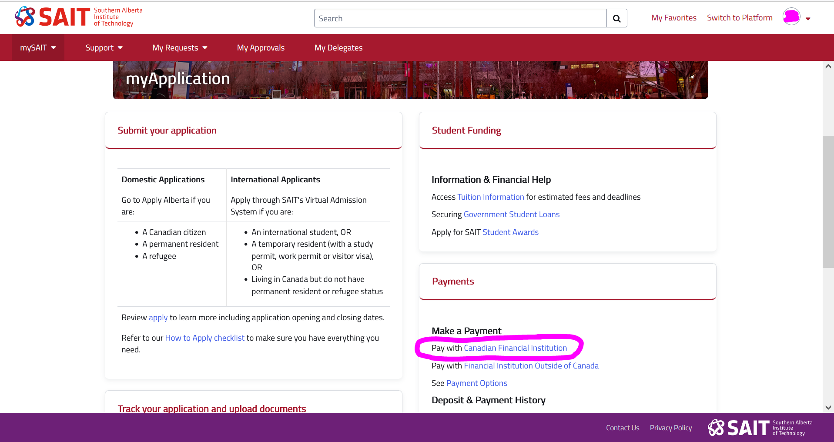This screenshot has width=834, height=442.
Task: Click 'An international student, OR' item
Action: 301,232
